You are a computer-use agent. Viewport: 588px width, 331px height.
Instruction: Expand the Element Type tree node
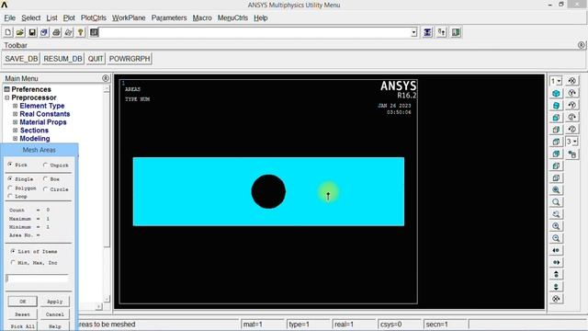pos(15,106)
